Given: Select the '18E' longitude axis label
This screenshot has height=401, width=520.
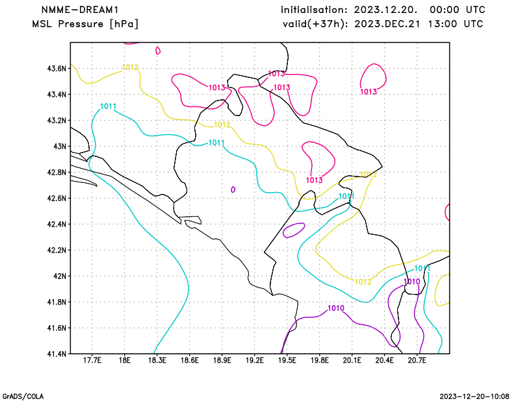Looking at the screenshot, I should [x=125, y=360].
